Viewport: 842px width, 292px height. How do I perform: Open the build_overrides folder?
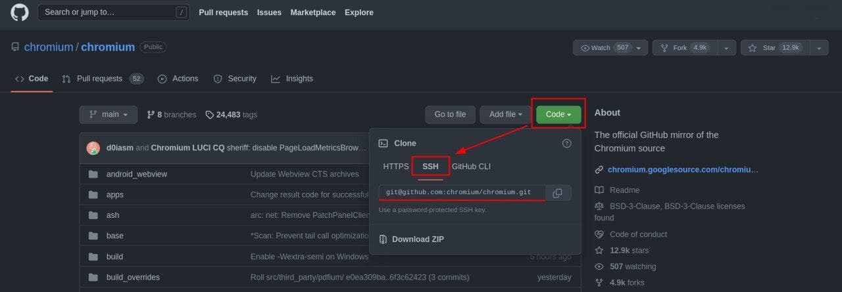(133, 277)
